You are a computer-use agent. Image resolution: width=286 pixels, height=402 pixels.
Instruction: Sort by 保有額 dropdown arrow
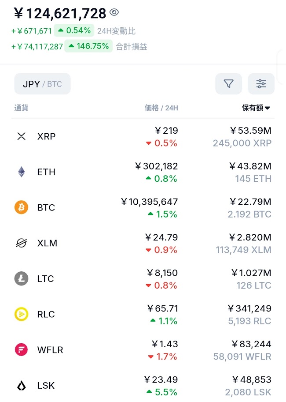tap(267, 108)
